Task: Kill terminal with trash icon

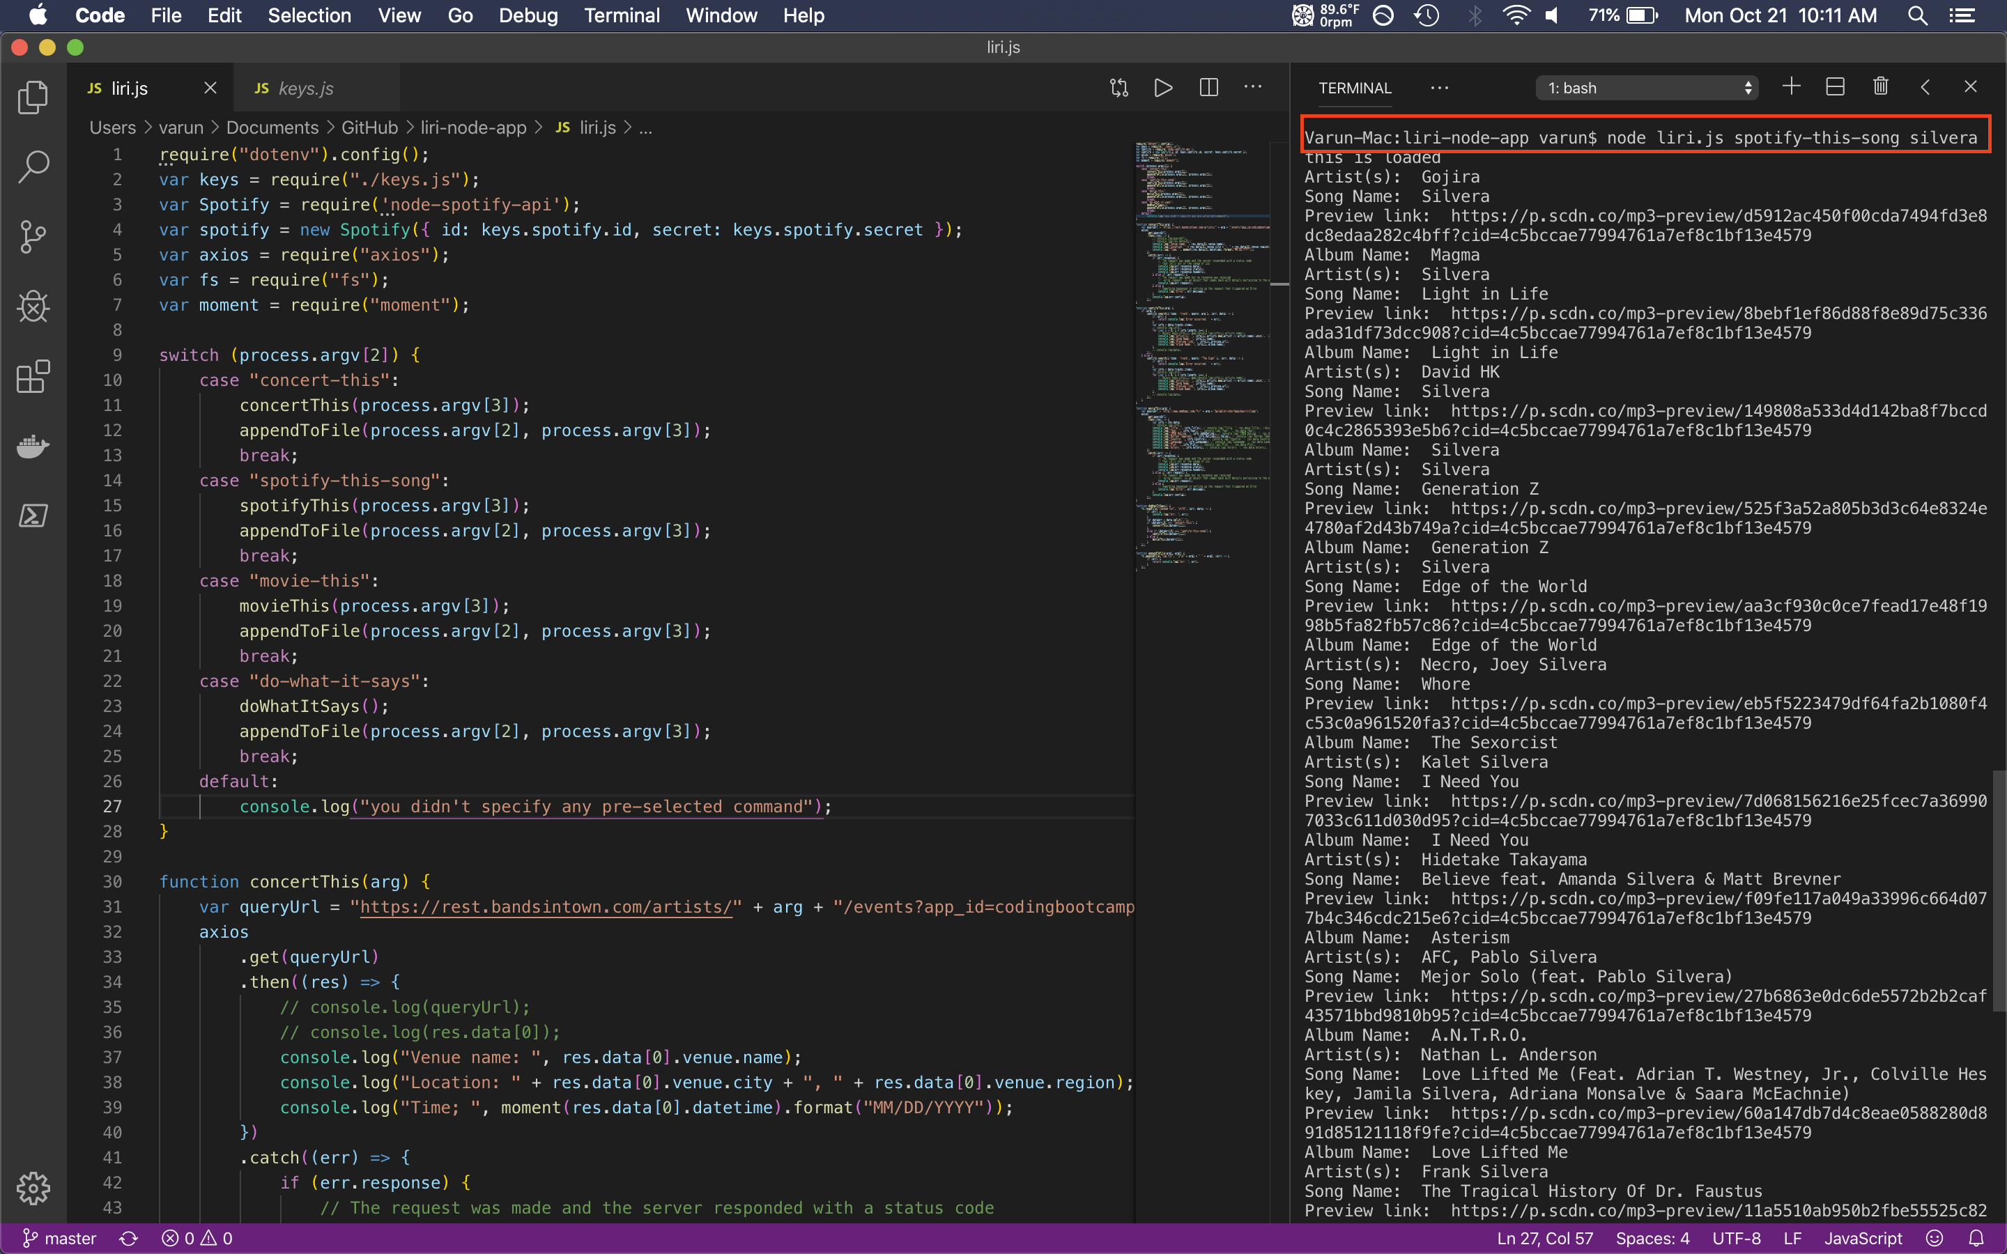Action: (x=1880, y=87)
